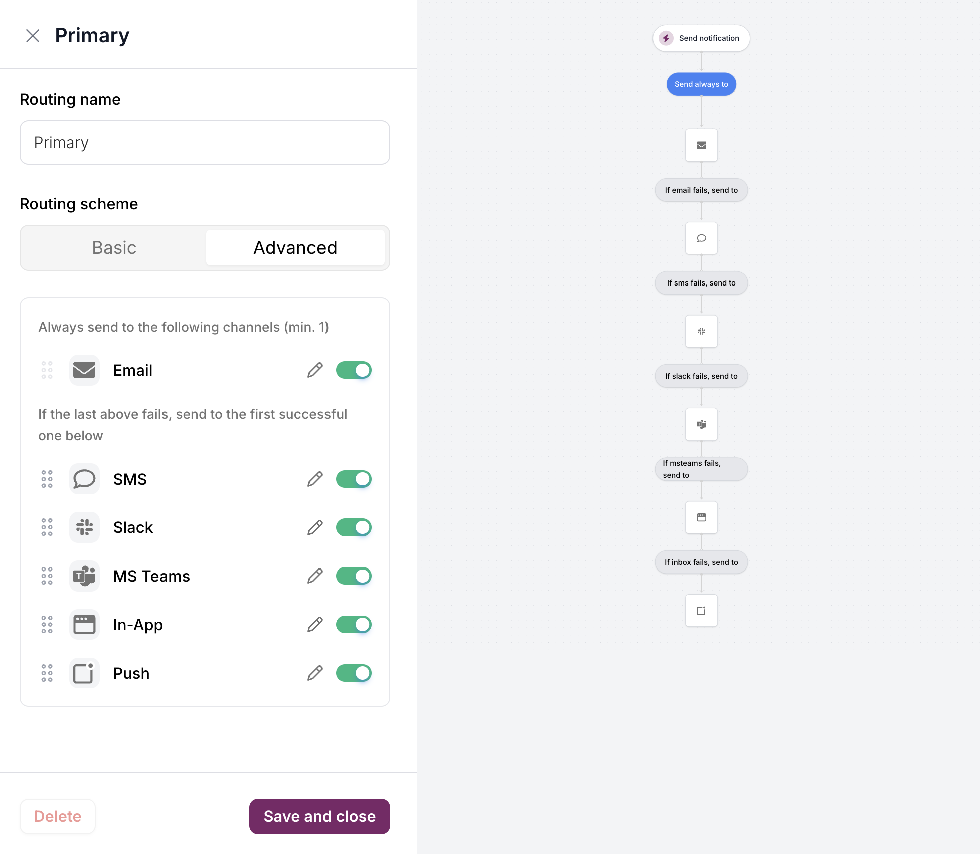Turn off the Slack channel switch
This screenshot has height=854, width=980.
coord(354,527)
